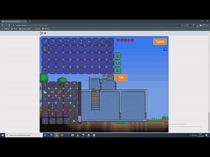Exit fullscreen mode with the collapse icon

166,33
